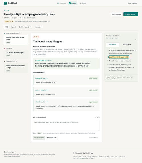The image size is (142, 163).
Task: Focus the review note text area
Action: click(66, 125)
